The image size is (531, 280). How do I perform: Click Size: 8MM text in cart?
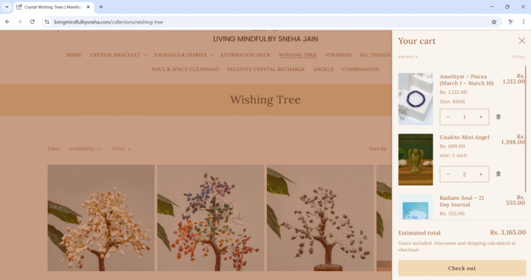tap(452, 101)
